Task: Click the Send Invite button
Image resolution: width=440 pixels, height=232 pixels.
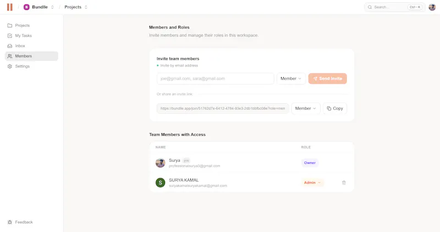Action: tap(327, 78)
